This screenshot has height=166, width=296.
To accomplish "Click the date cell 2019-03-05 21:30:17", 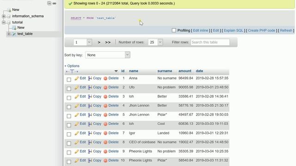I will point(212,106).
